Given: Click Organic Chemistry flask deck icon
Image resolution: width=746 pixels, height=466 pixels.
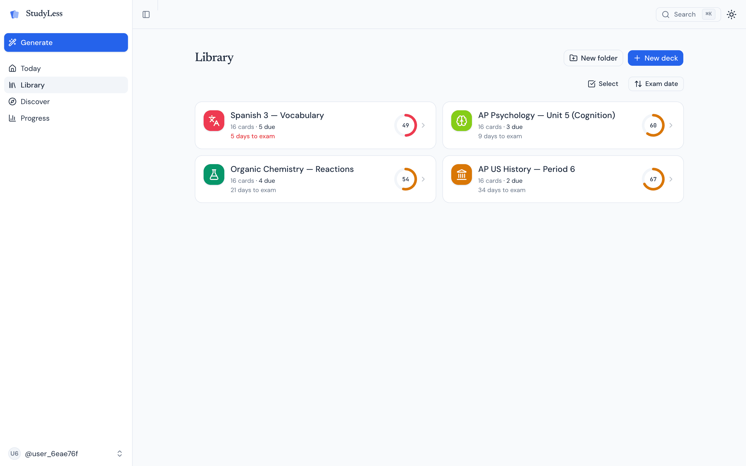Looking at the screenshot, I should 214,174.
